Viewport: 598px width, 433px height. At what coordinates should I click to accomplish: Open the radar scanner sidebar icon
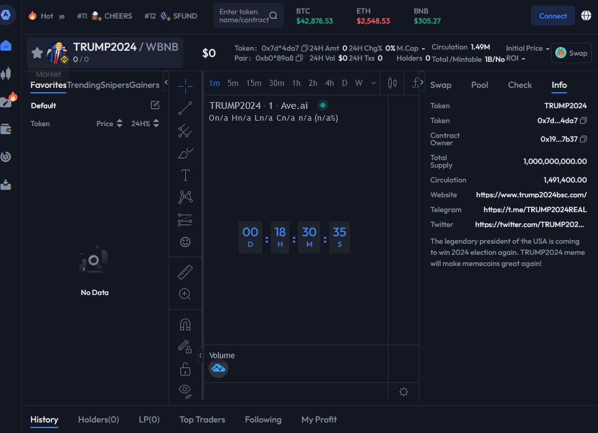[x=6, y=156]
